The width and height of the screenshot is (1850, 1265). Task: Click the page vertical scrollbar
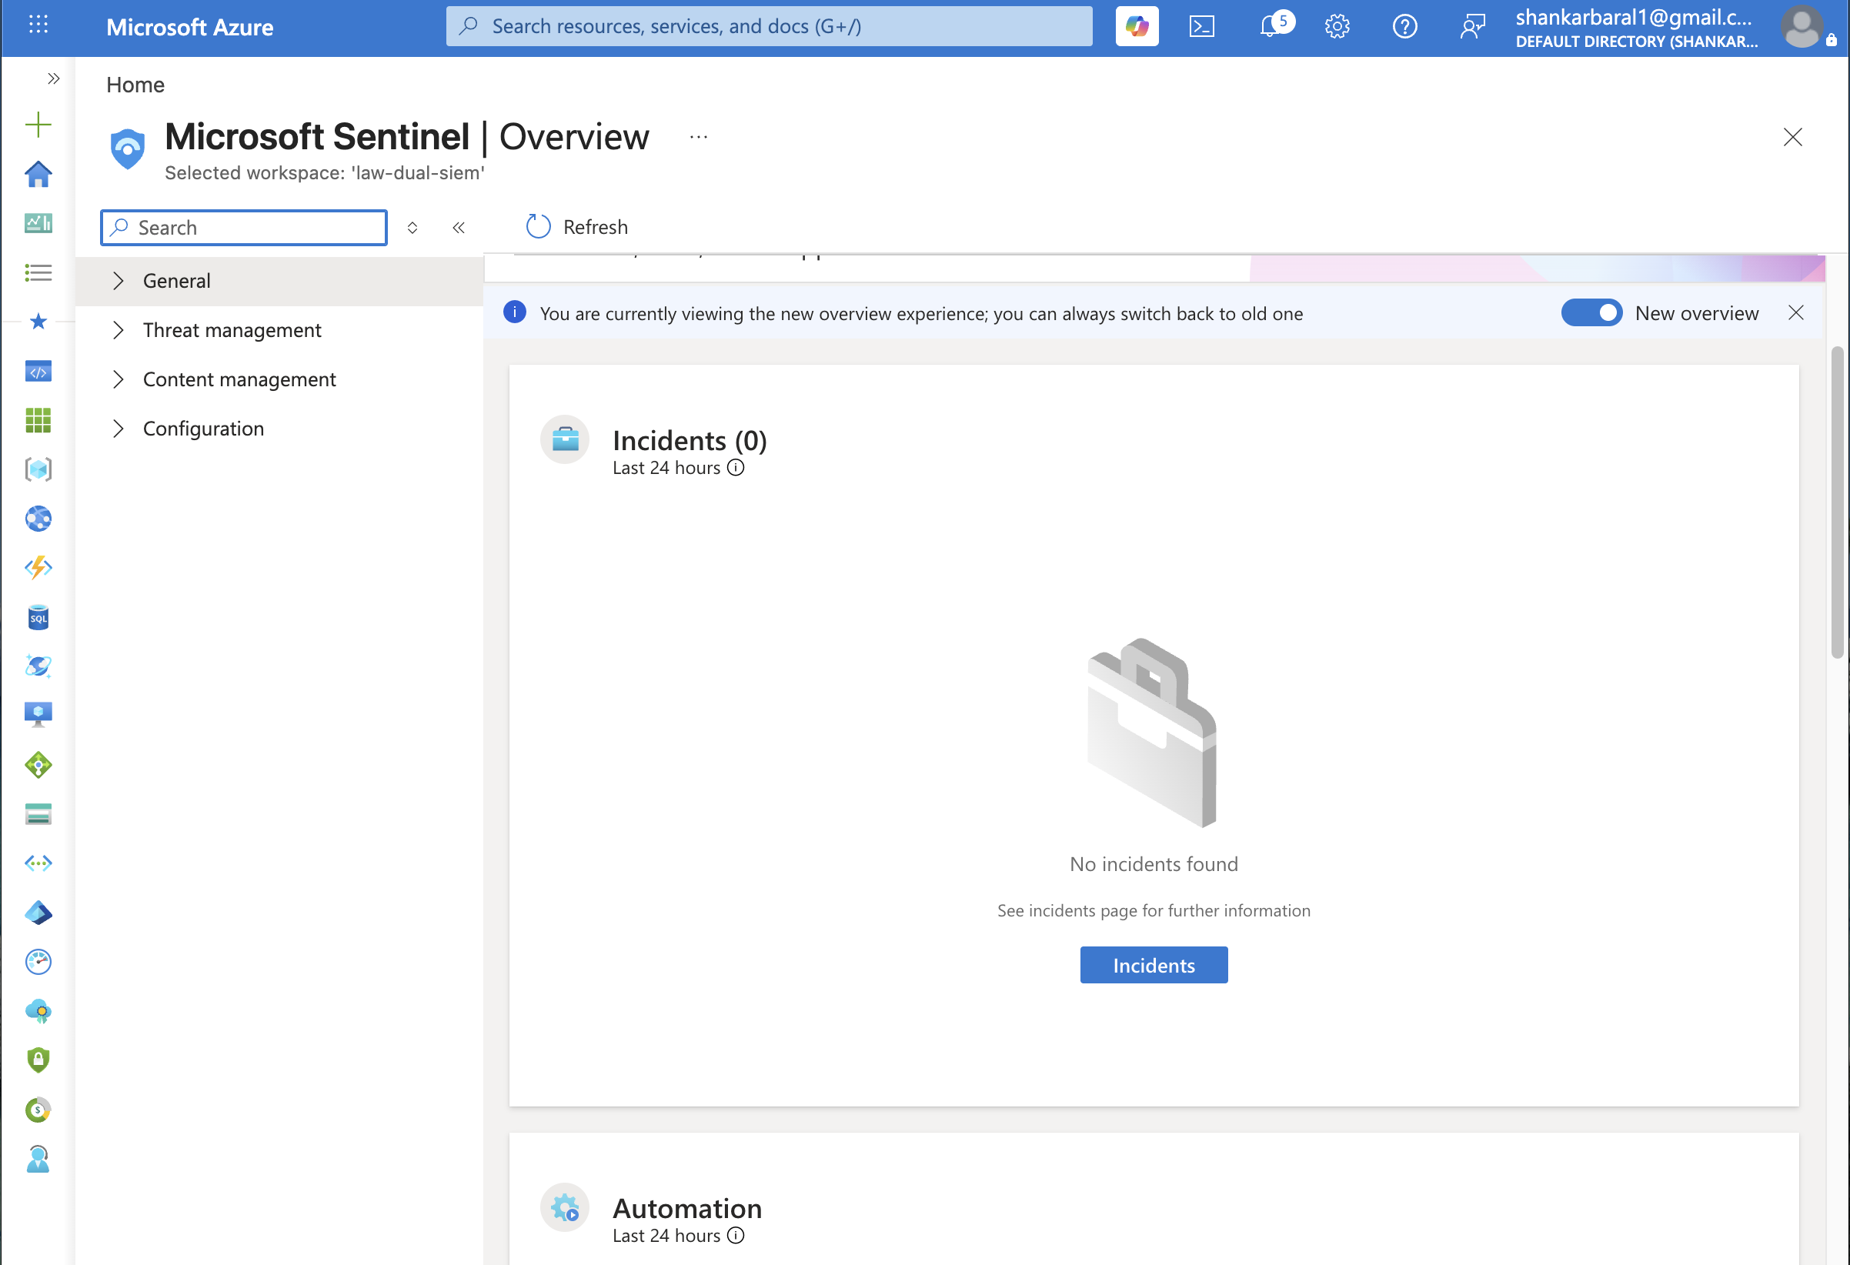click(x=1836, y=503)
